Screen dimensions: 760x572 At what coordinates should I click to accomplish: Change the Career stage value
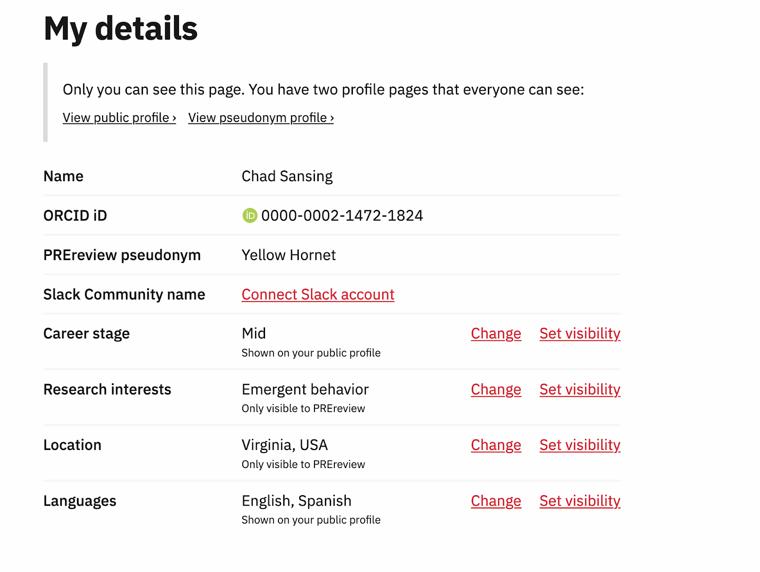[x=496, y=334]
